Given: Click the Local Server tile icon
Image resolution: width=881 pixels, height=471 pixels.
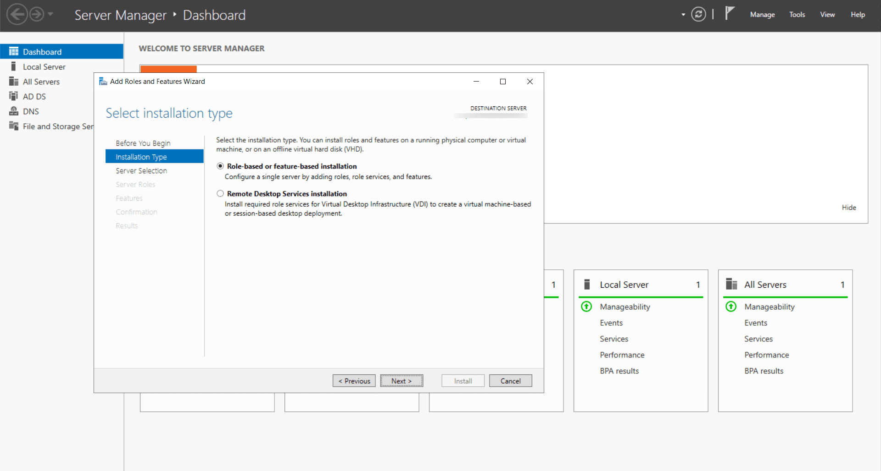Looking at the screenshot, I should 587,285.
